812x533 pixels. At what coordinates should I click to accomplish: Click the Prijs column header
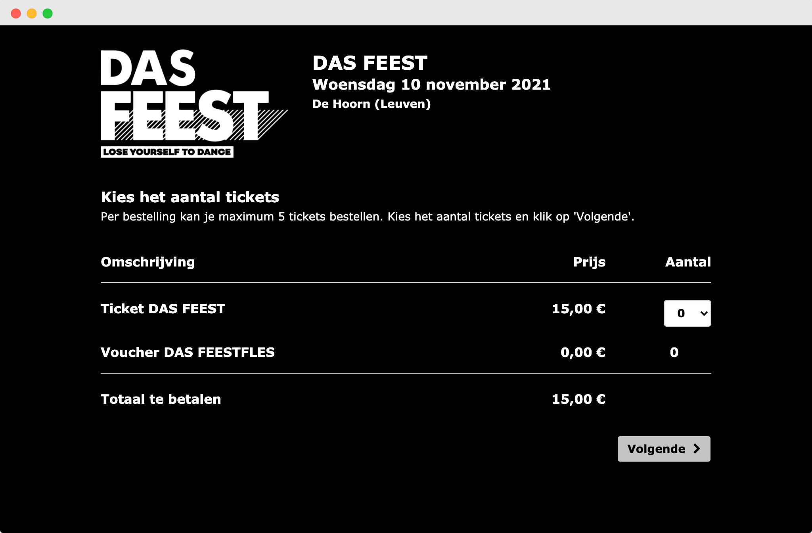pyautogui.click(x=589, y=262)
